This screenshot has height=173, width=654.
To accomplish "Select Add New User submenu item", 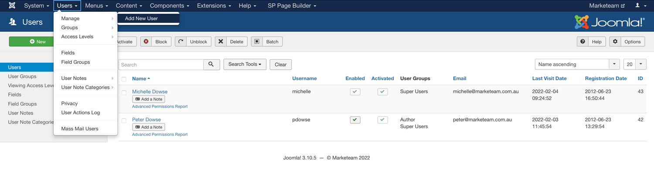I will (149, 18).
